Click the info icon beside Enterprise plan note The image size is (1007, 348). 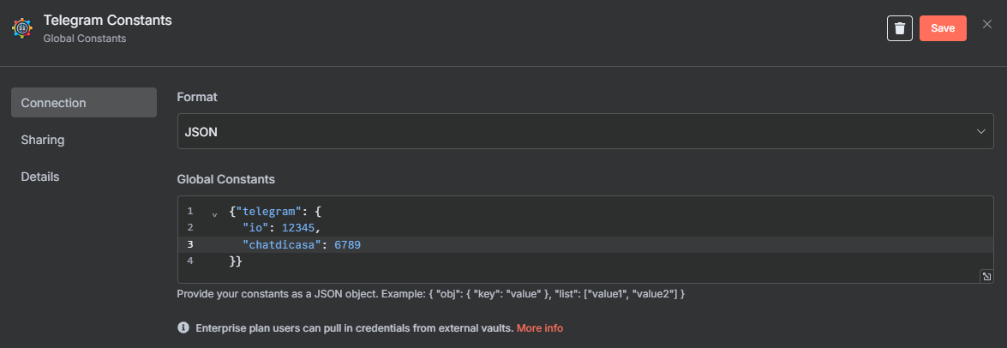pyautogui.click(x=183, y=328)
